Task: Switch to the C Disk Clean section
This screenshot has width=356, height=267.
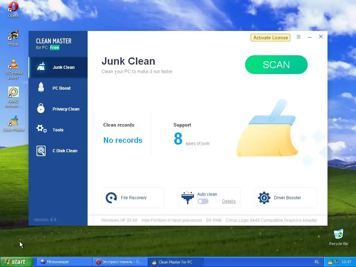Action: pos(58,151)
